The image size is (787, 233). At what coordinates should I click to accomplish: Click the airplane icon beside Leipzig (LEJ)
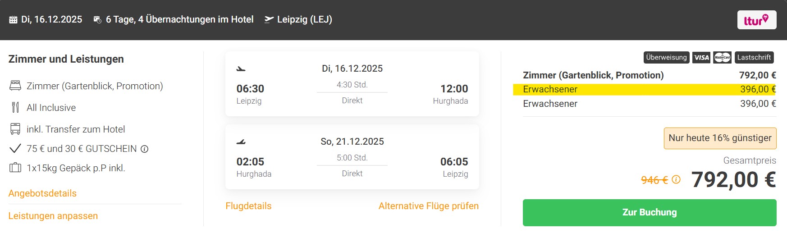(269, 19)
